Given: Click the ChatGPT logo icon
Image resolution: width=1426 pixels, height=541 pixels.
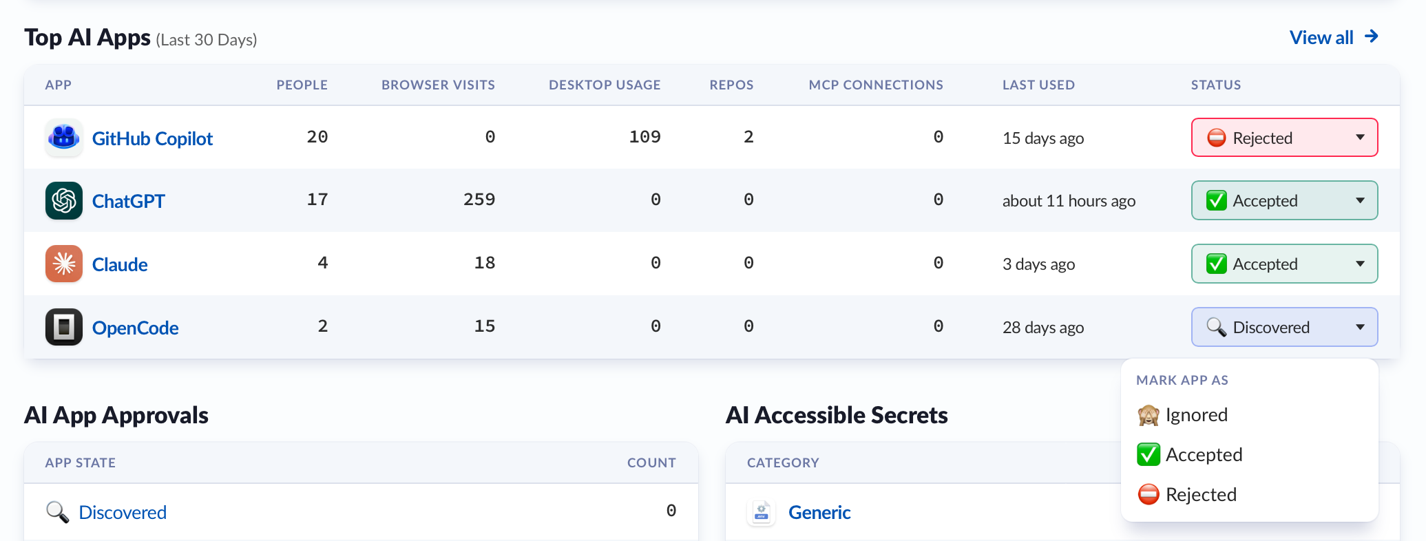Looking at the screenshot, I should tap(64, 201).
